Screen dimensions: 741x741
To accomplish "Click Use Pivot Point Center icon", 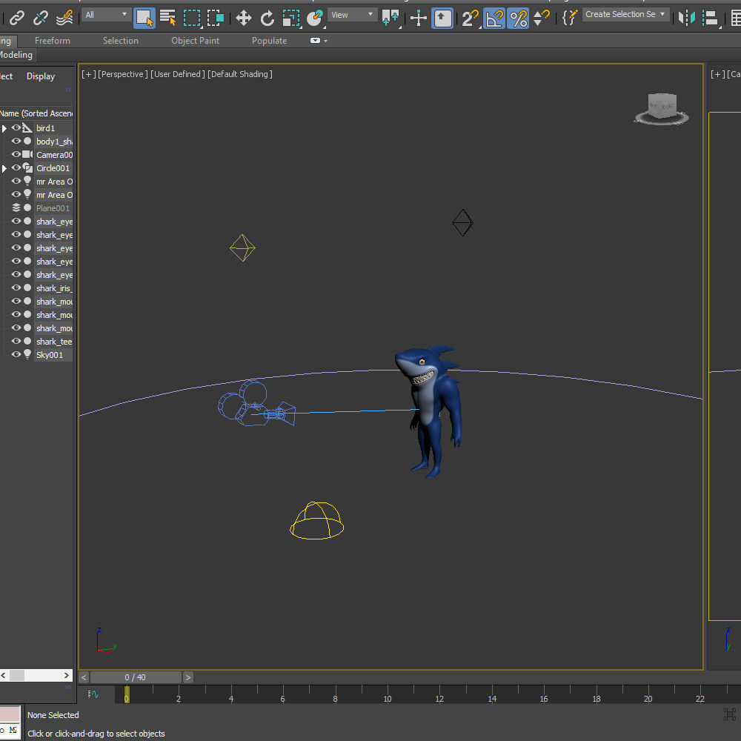I will pos(391,18).
